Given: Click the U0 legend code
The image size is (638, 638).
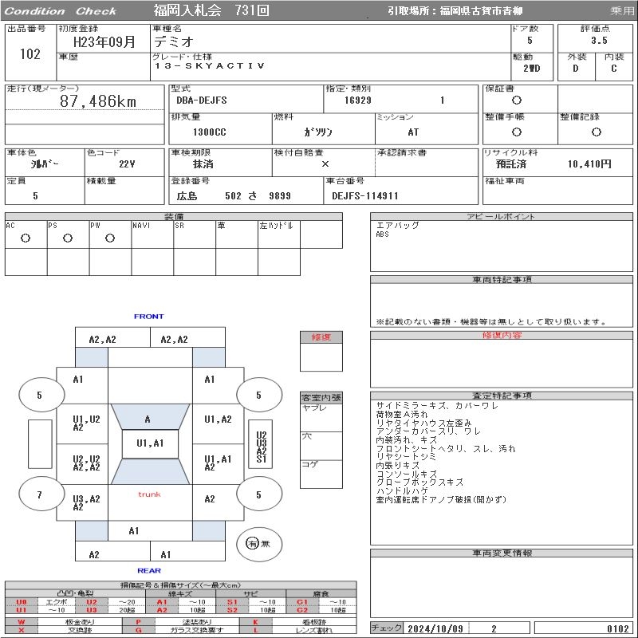Looking at the screenshot, I should tap(22, 602).
